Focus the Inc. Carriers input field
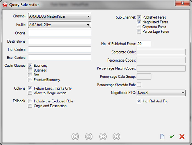The image size is (192, 145). 60,49
